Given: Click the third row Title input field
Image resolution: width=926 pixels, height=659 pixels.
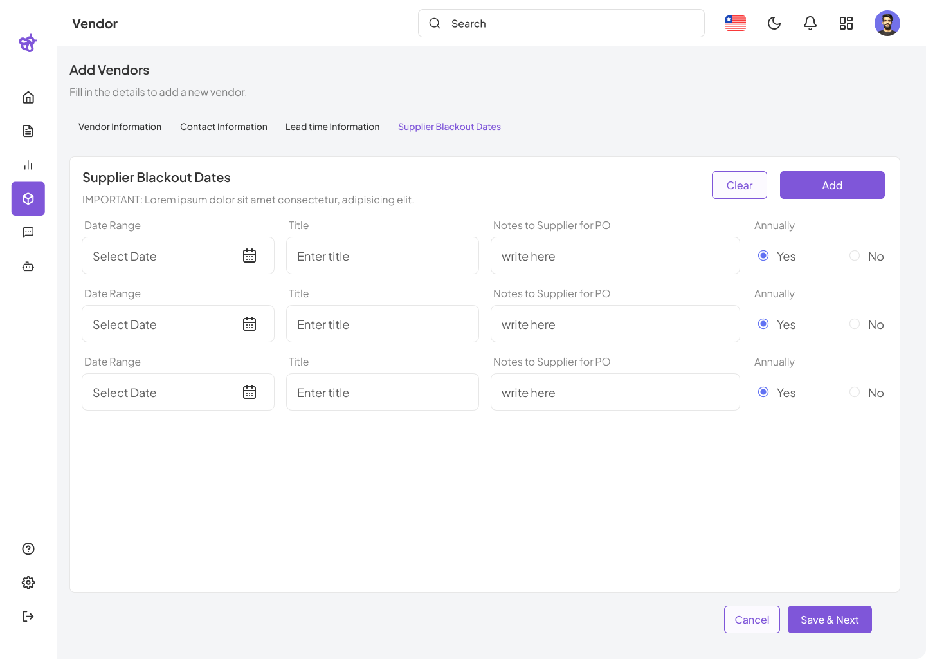Looking at the screenshot, I should click(x=382, y=393).
